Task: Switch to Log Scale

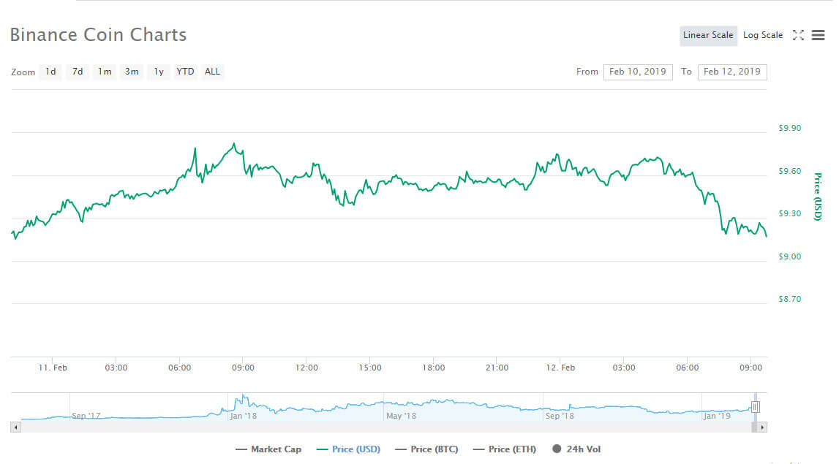Action: pos(762,35)
